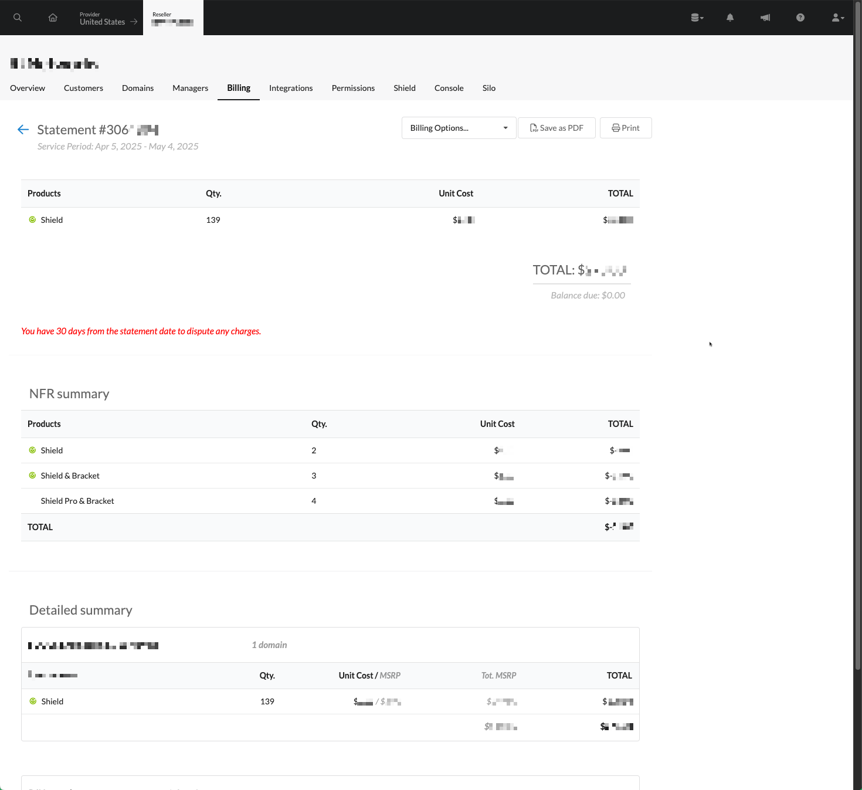Expand the Billing Options dropdown

click(x=459, y=128)
